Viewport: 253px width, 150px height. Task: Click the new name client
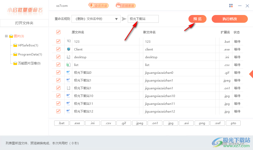pyautogui.click(x=149, y=49)
